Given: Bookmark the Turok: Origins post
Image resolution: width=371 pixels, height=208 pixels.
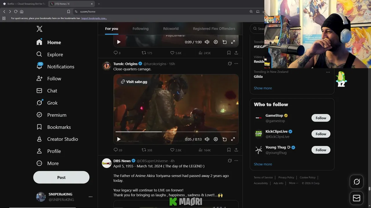Looking at the screenshot, I should point(229,150).
